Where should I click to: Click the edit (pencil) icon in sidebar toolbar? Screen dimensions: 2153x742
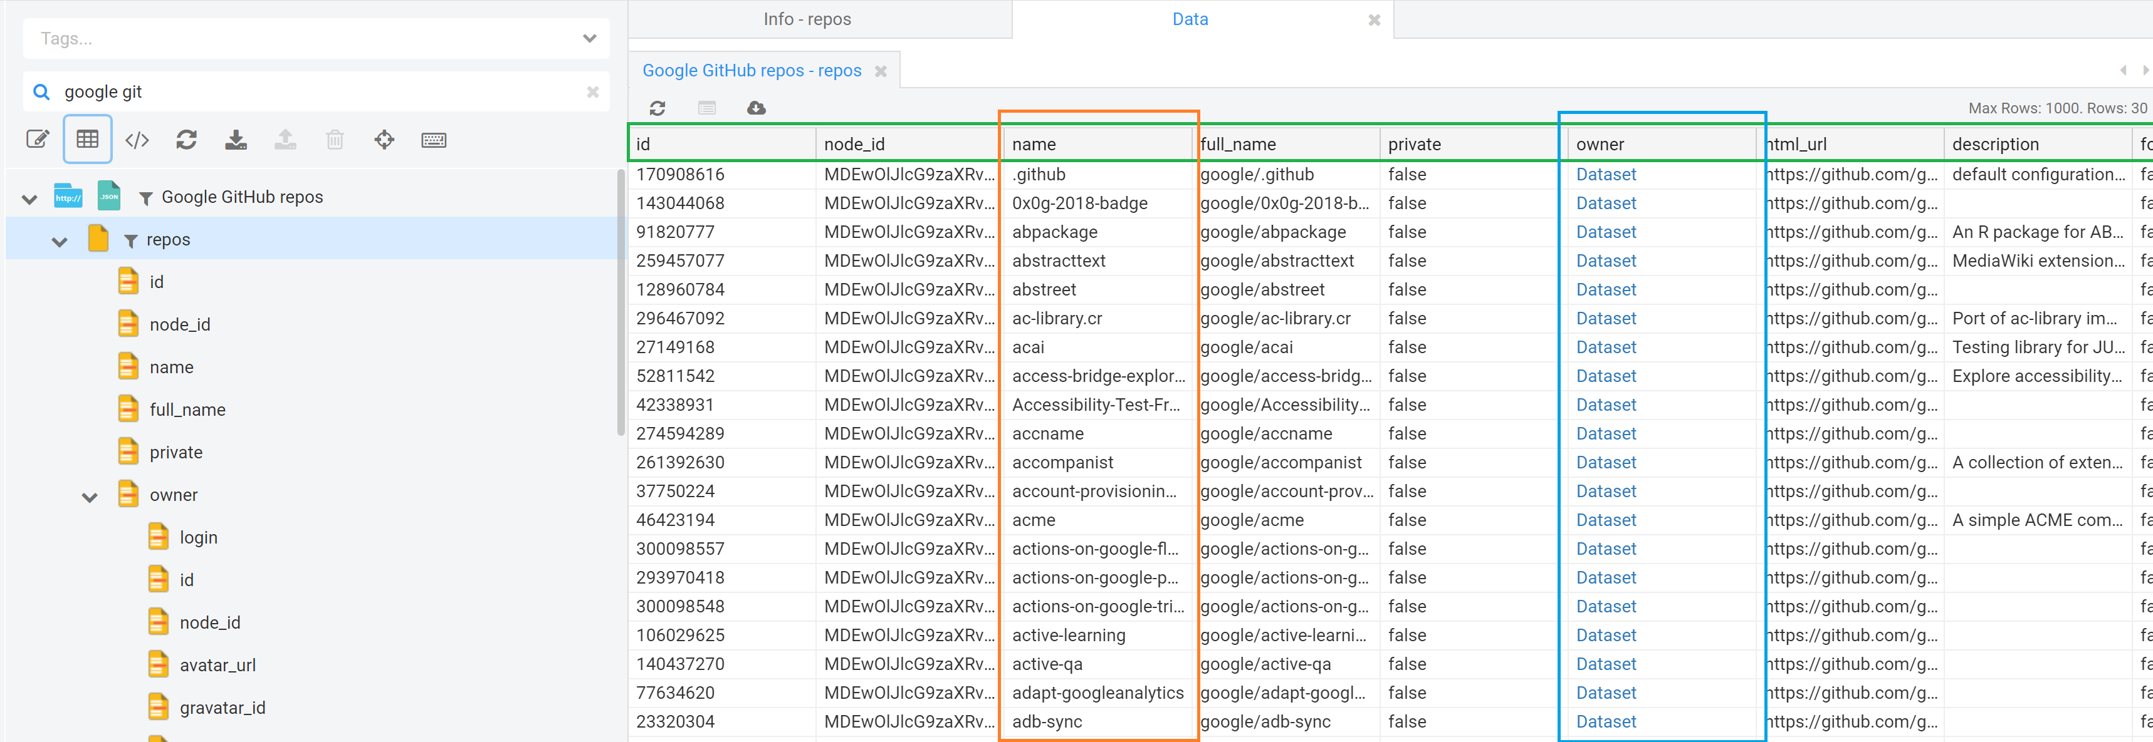(38, 140)
